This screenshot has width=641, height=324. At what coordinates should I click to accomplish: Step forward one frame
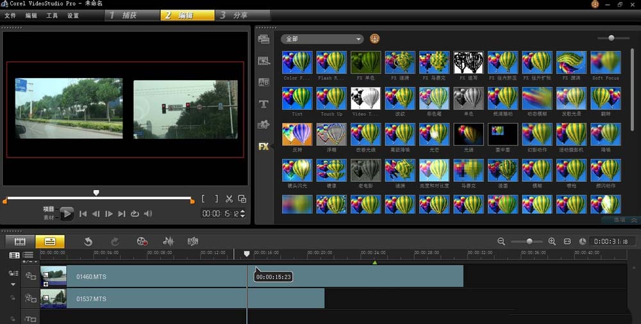pyautogui.click(x=109, y=214)
